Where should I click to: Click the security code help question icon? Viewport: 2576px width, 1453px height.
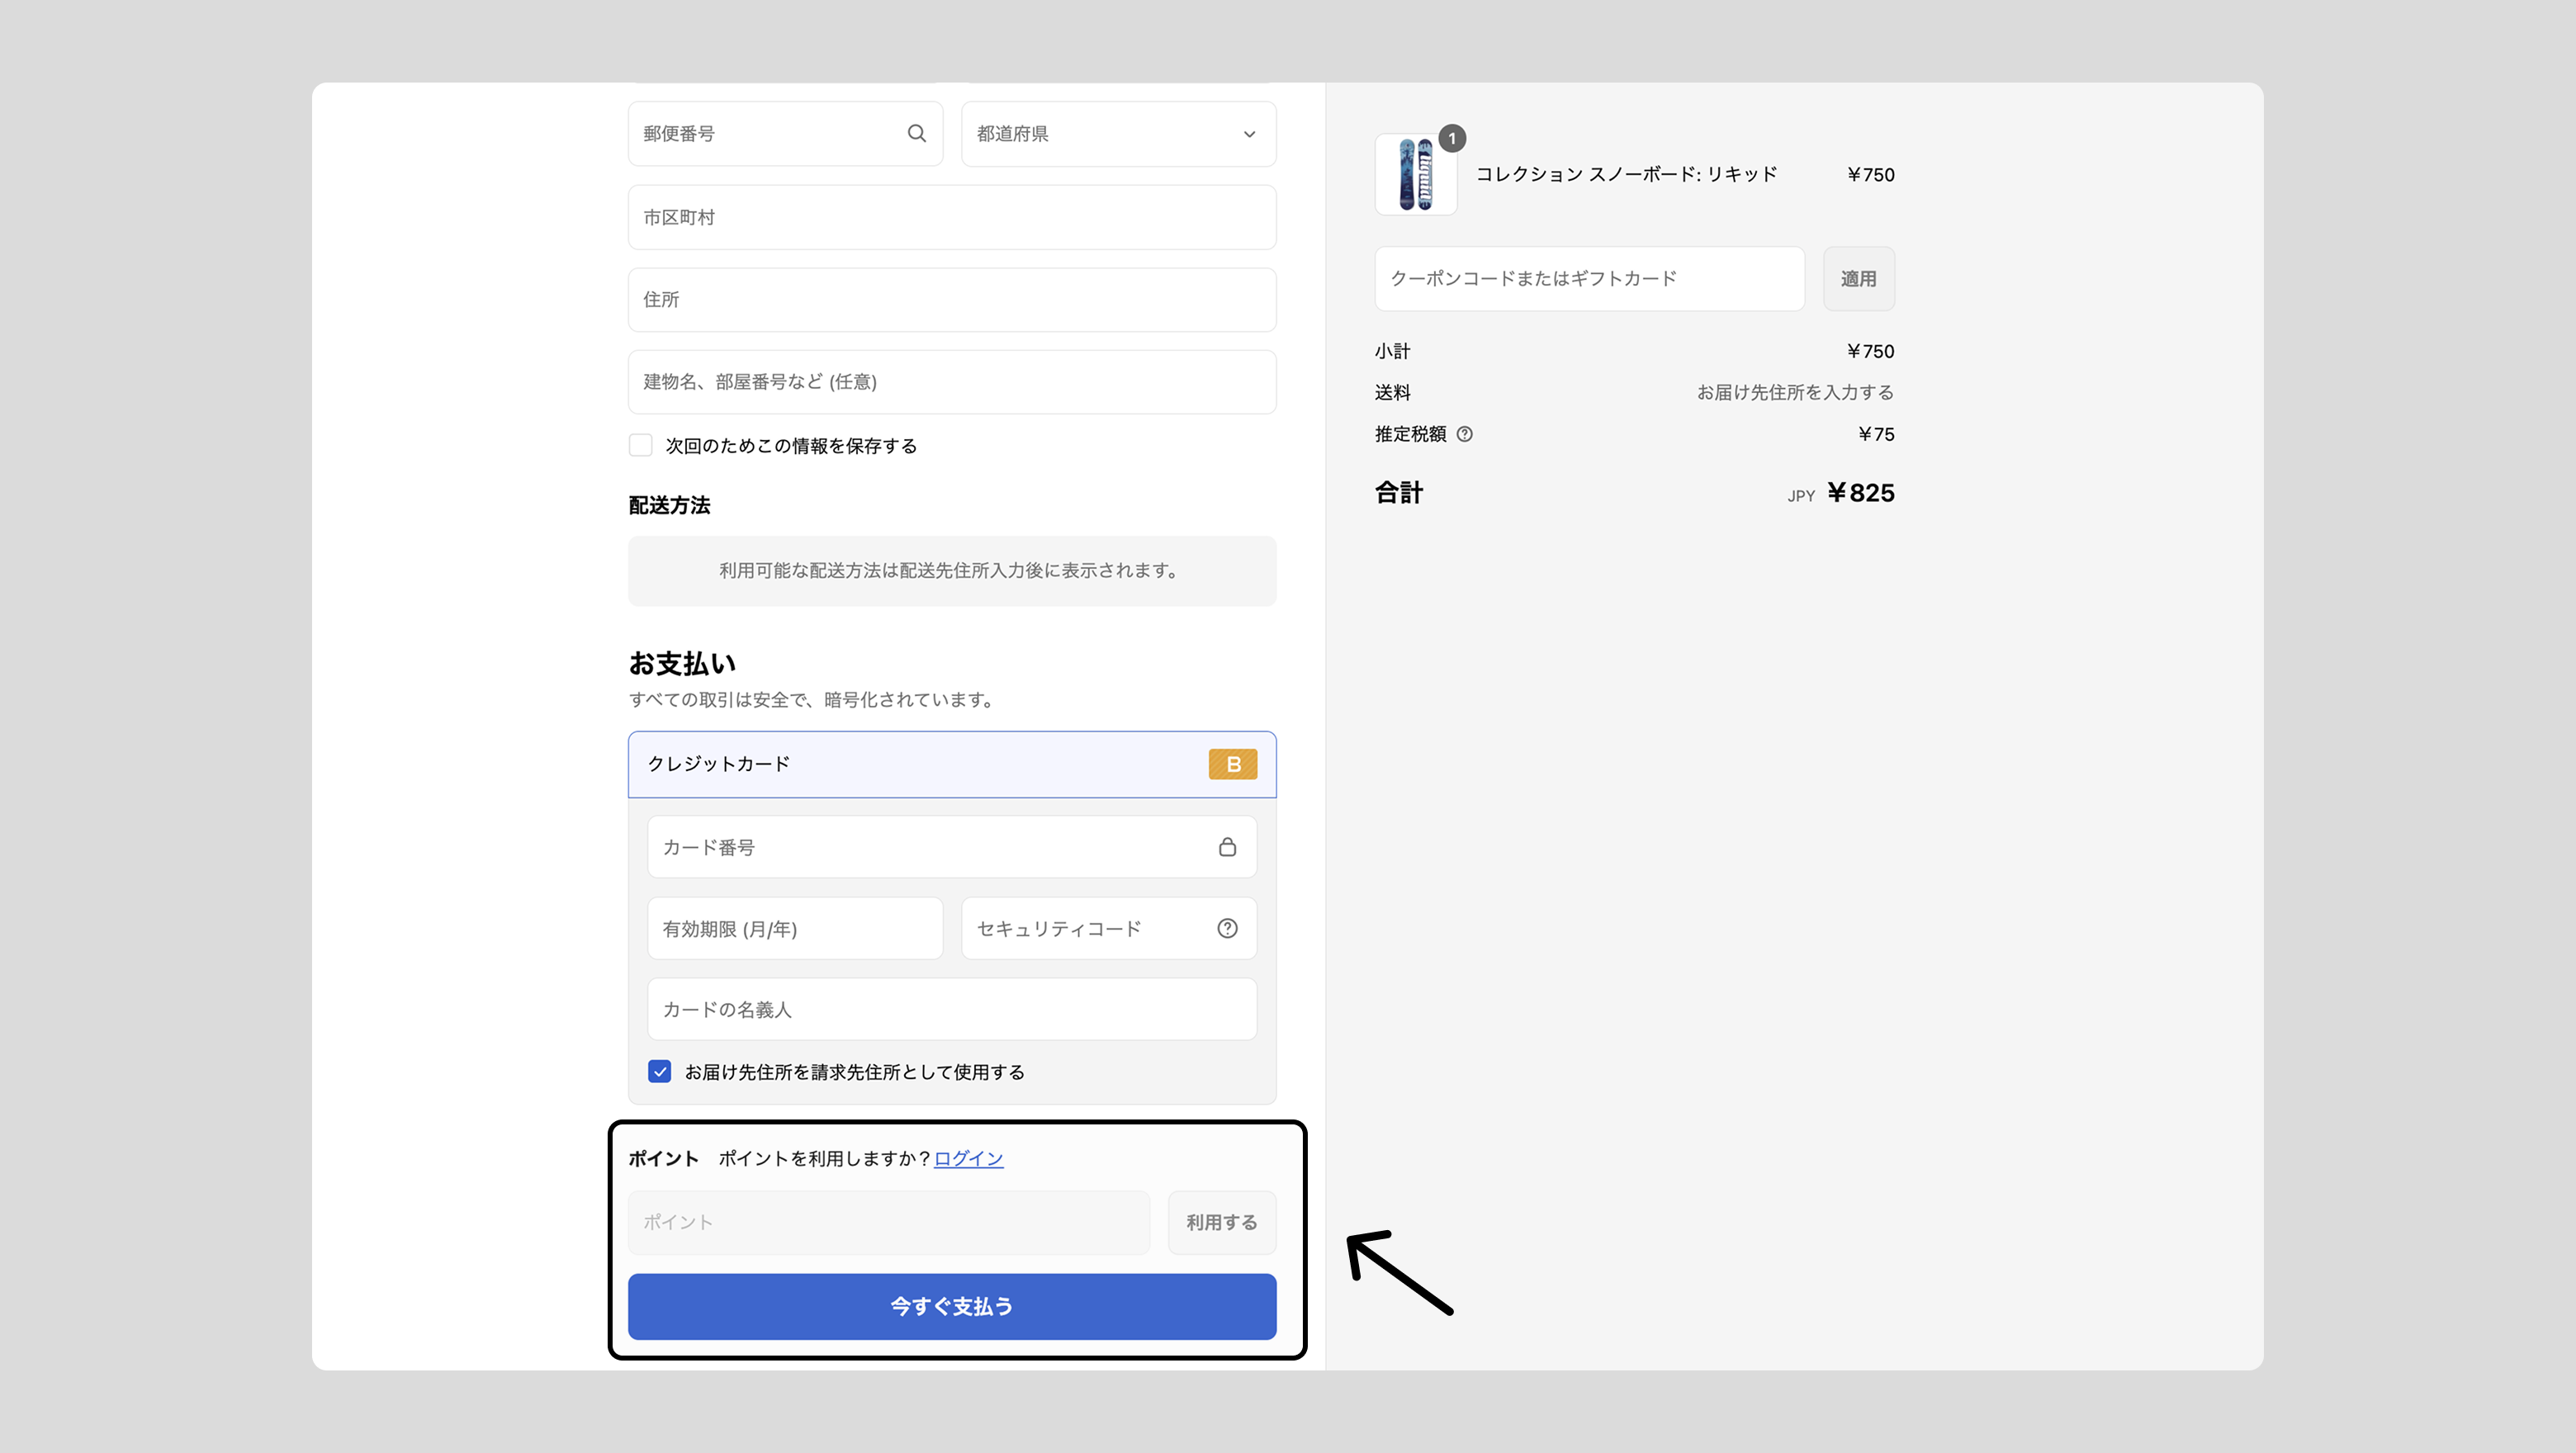click(x=1227, y=928)
